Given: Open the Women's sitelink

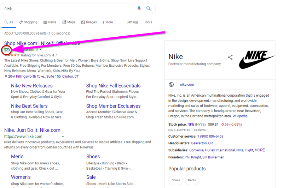Looking at the screenshot, I should [21, 177].
